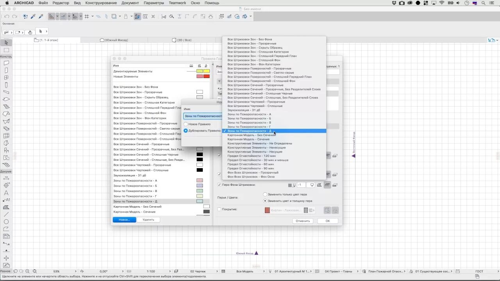Enable the Покрытие checkbox
This screenshot has height=281, width=500.
tap(219, 209)
